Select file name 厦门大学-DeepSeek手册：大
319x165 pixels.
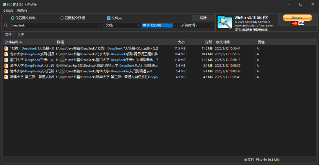click(x=32, y=60)
